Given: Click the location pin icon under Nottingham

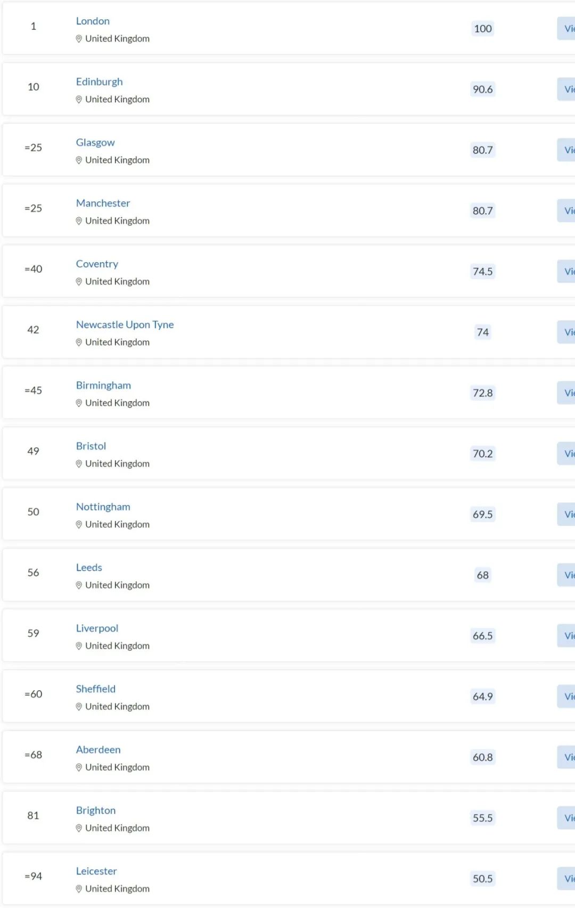Looking at the screenshot, I should 79,525.
